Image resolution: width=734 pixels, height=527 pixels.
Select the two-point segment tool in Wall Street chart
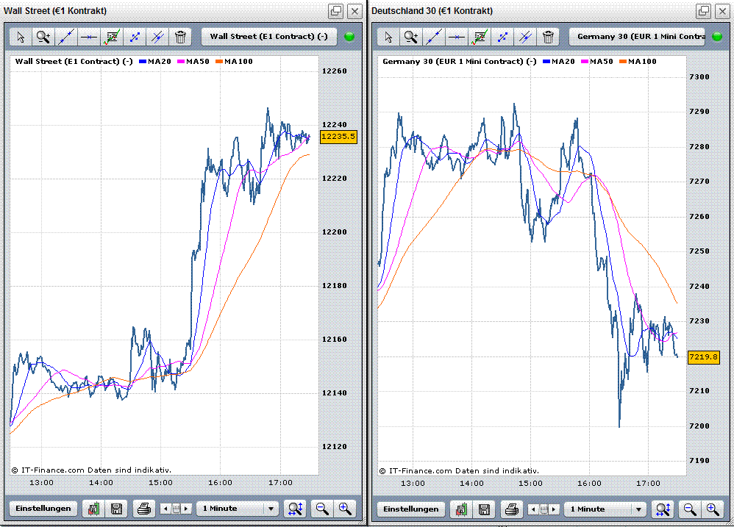coord(135,37)
